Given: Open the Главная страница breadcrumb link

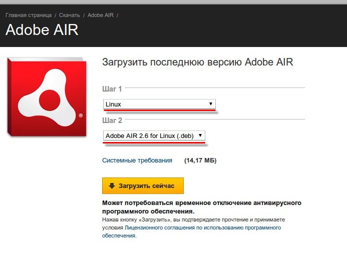Looking at the screenshot, I should [29, 15].
